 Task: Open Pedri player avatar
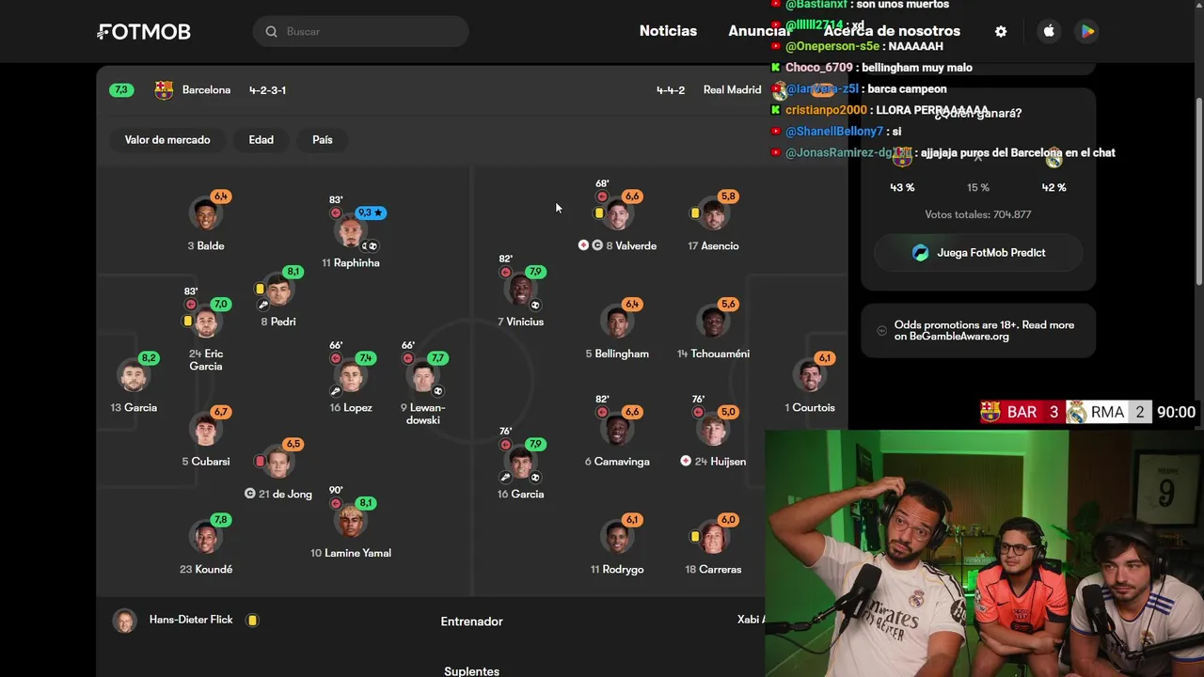(277, 291)
